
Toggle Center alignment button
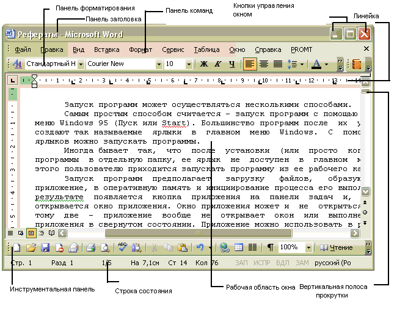(264, 64)
